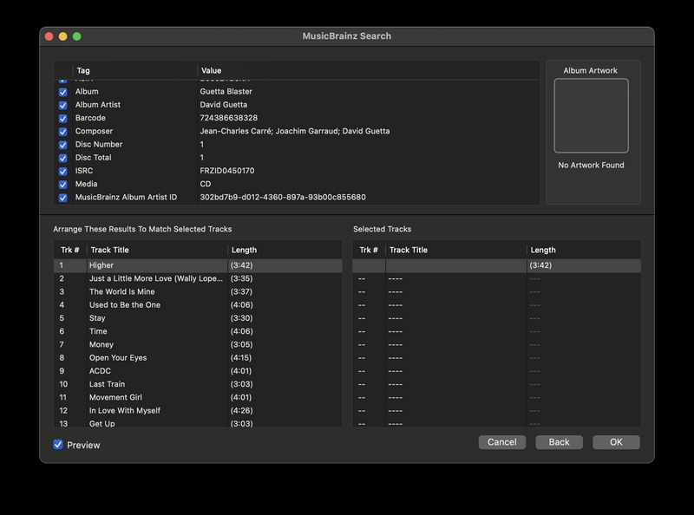Disable the Disc Total tag checkbox
Screen dimensions: 694x515
pyautogui.click(x=62, y=158)
